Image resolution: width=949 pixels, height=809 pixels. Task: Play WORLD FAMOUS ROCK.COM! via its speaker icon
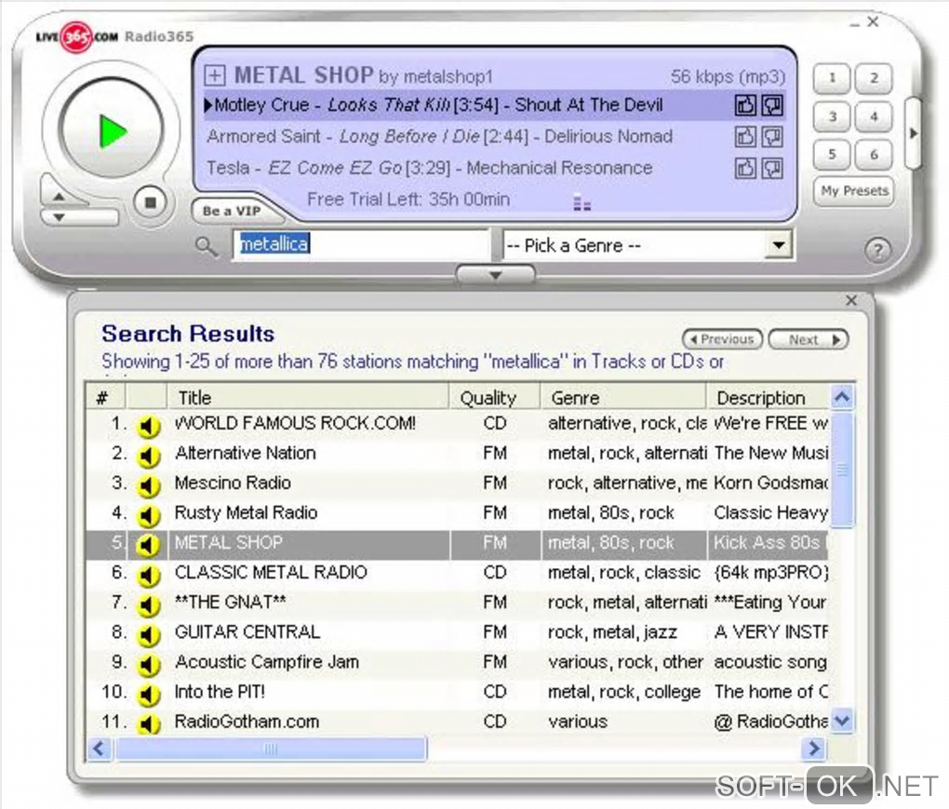coord(148,426)
